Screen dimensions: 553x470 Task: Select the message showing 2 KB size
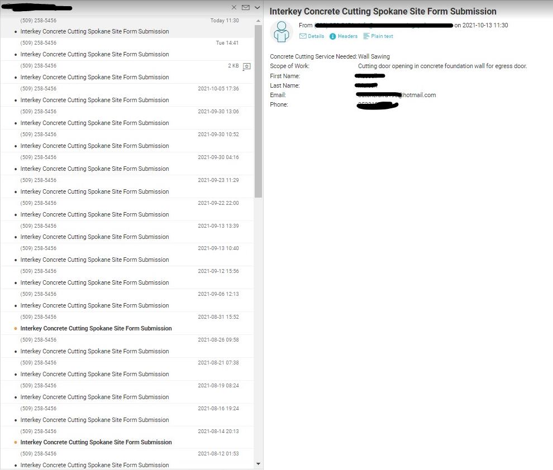pos(127,72)
